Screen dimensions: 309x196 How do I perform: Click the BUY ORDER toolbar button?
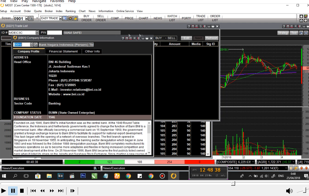(86, 18)
